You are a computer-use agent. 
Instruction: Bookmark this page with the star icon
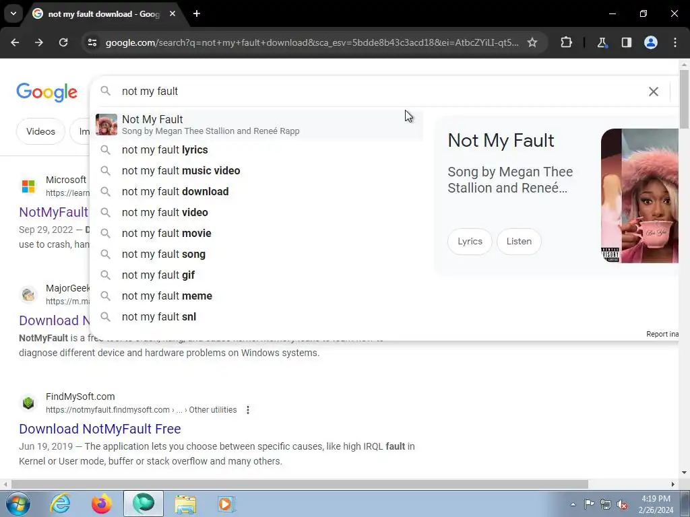pyautogui.click(x=532, y=42)
